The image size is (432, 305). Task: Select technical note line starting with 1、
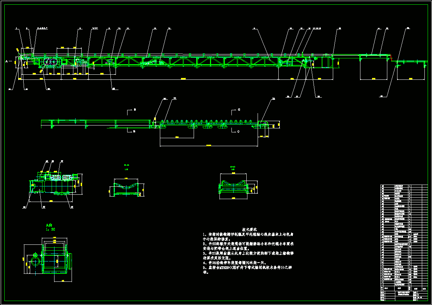[x=248, y=236]
